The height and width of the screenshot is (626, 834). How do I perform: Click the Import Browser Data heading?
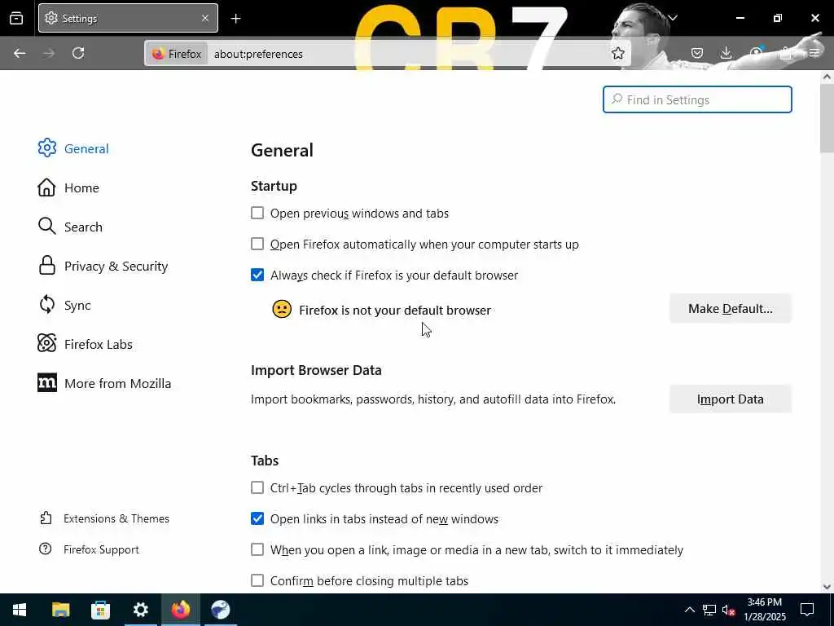tap(316, 370)
